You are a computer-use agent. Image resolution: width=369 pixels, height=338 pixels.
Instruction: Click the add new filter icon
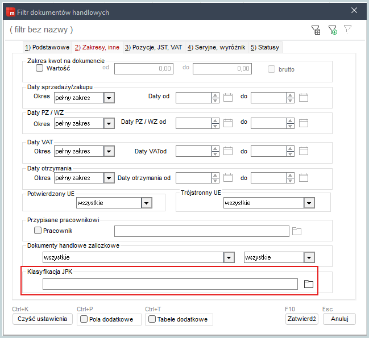pos(332,30)
